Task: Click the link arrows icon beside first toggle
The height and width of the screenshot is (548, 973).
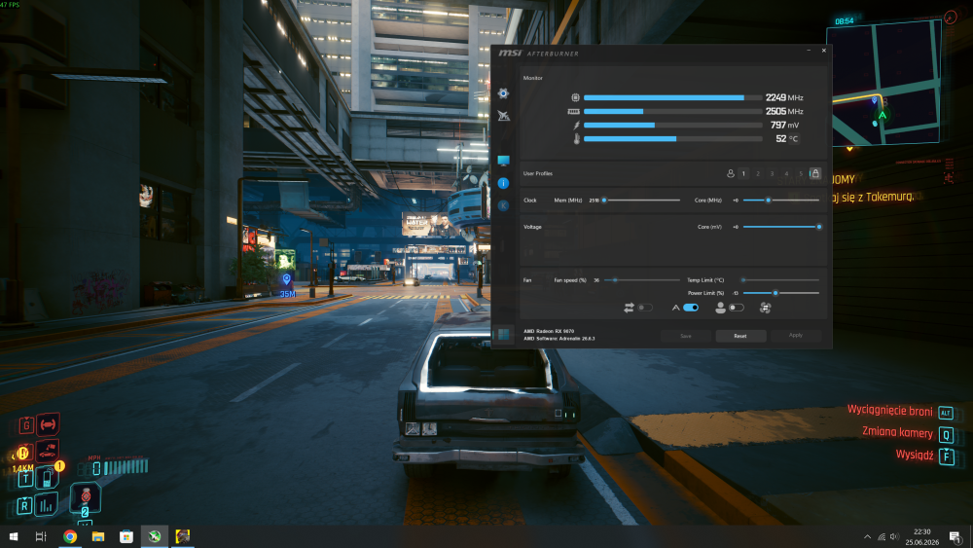Action: point(629,308)
